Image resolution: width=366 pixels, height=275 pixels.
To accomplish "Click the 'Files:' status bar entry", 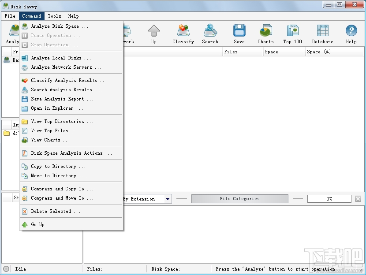I will (94, 269).
